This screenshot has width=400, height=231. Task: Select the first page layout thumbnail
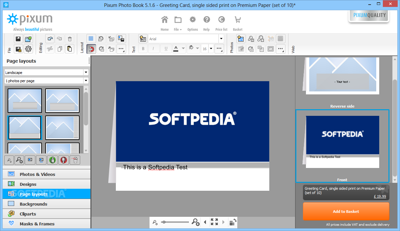point(25,101)
